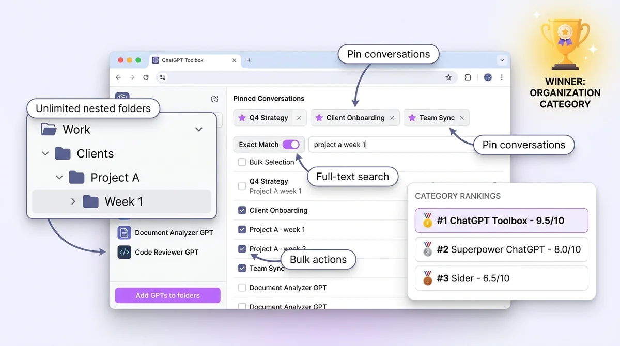Open the settings gear in the sidebar panel

coord(215,99)
